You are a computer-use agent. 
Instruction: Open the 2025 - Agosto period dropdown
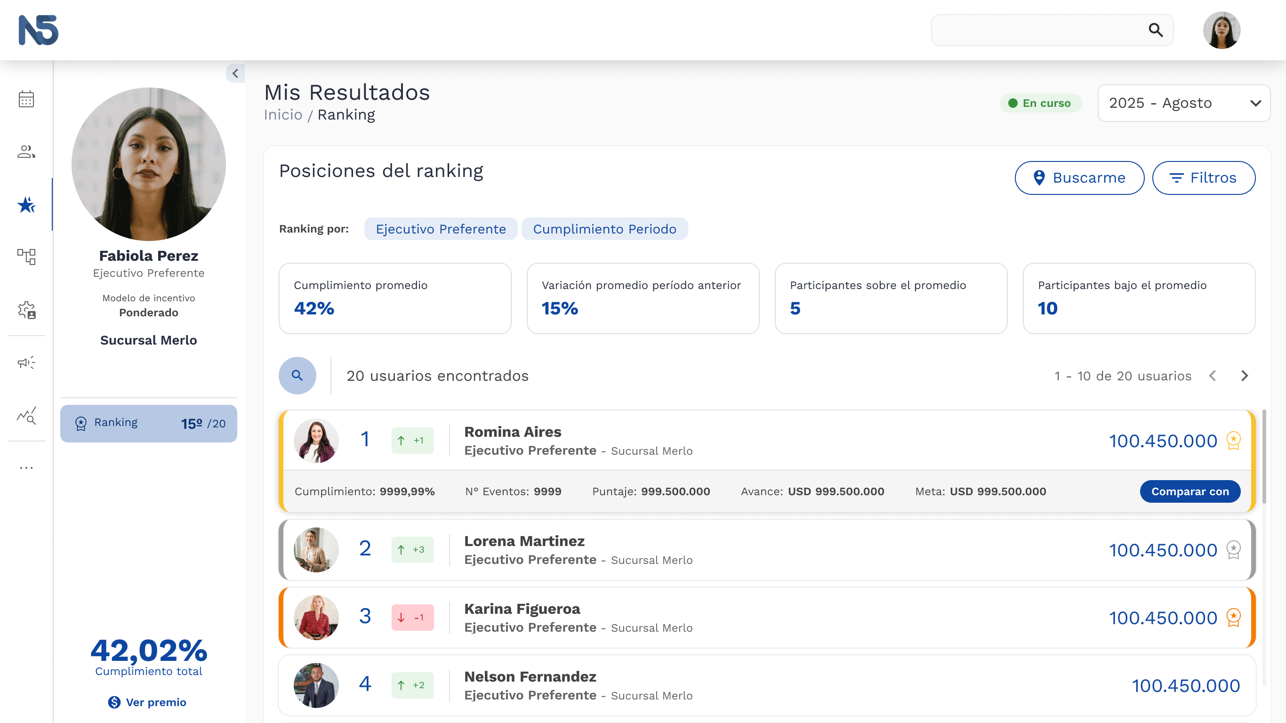1184,103
